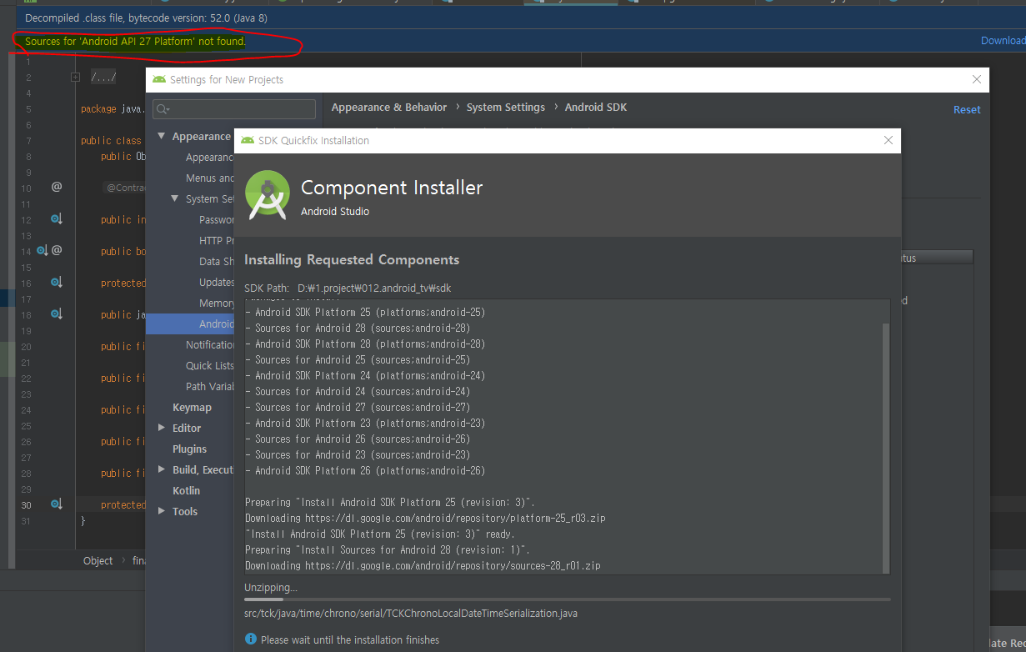Open the Keymap settings
1026x652 pixels.
click(x=192, y=408)
